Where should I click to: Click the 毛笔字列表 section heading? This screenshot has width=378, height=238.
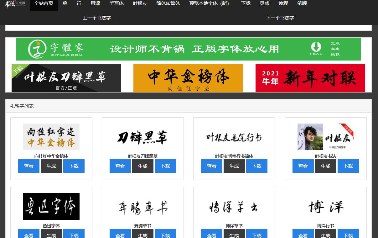[22, 106]
